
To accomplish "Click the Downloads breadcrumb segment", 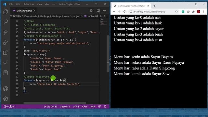I will click(31, 16).
